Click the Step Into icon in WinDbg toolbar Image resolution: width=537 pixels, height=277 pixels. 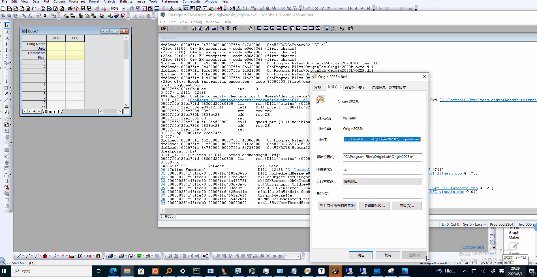click(x=222, y=28)
